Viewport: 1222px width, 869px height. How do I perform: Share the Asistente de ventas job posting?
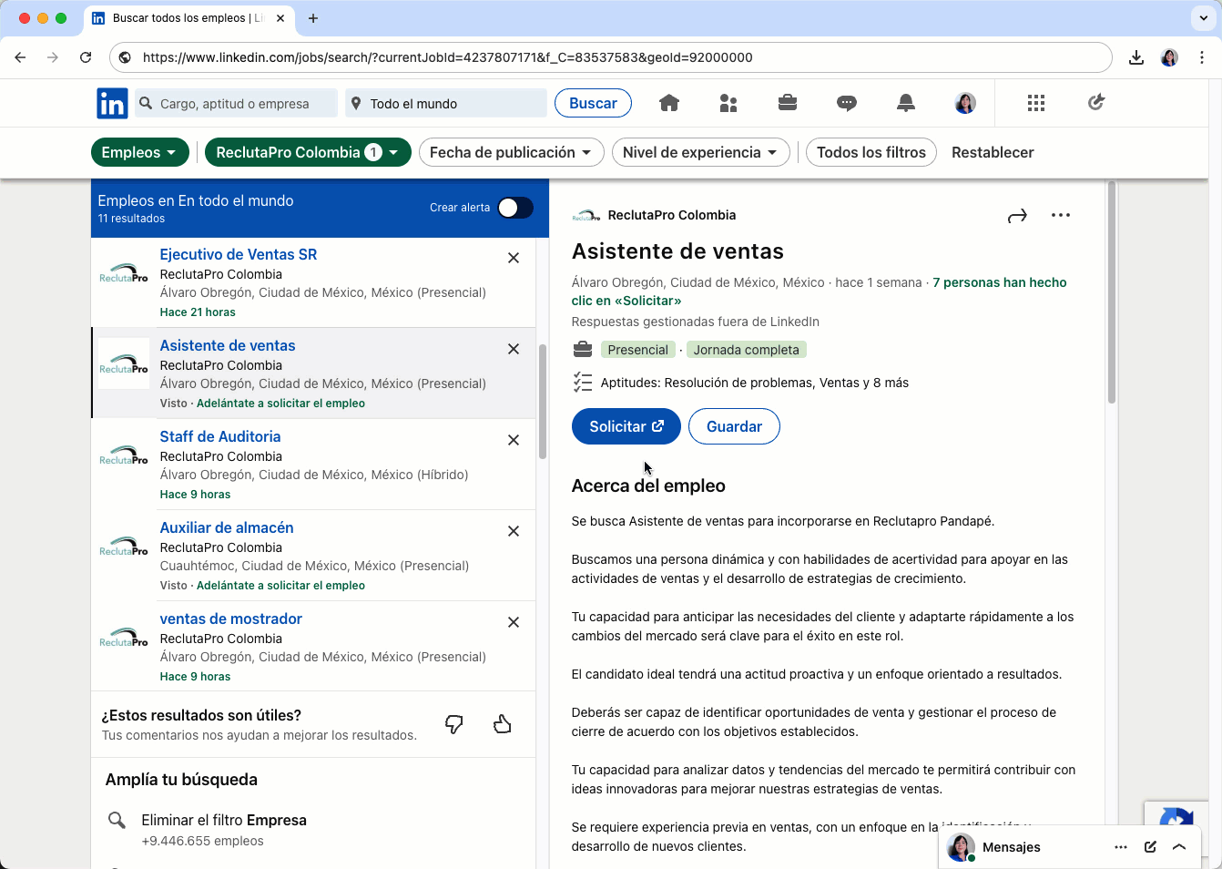[x=1017, y=215]
